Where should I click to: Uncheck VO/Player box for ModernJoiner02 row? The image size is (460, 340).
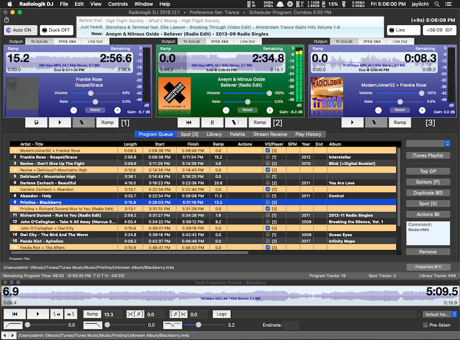[267, 150]
